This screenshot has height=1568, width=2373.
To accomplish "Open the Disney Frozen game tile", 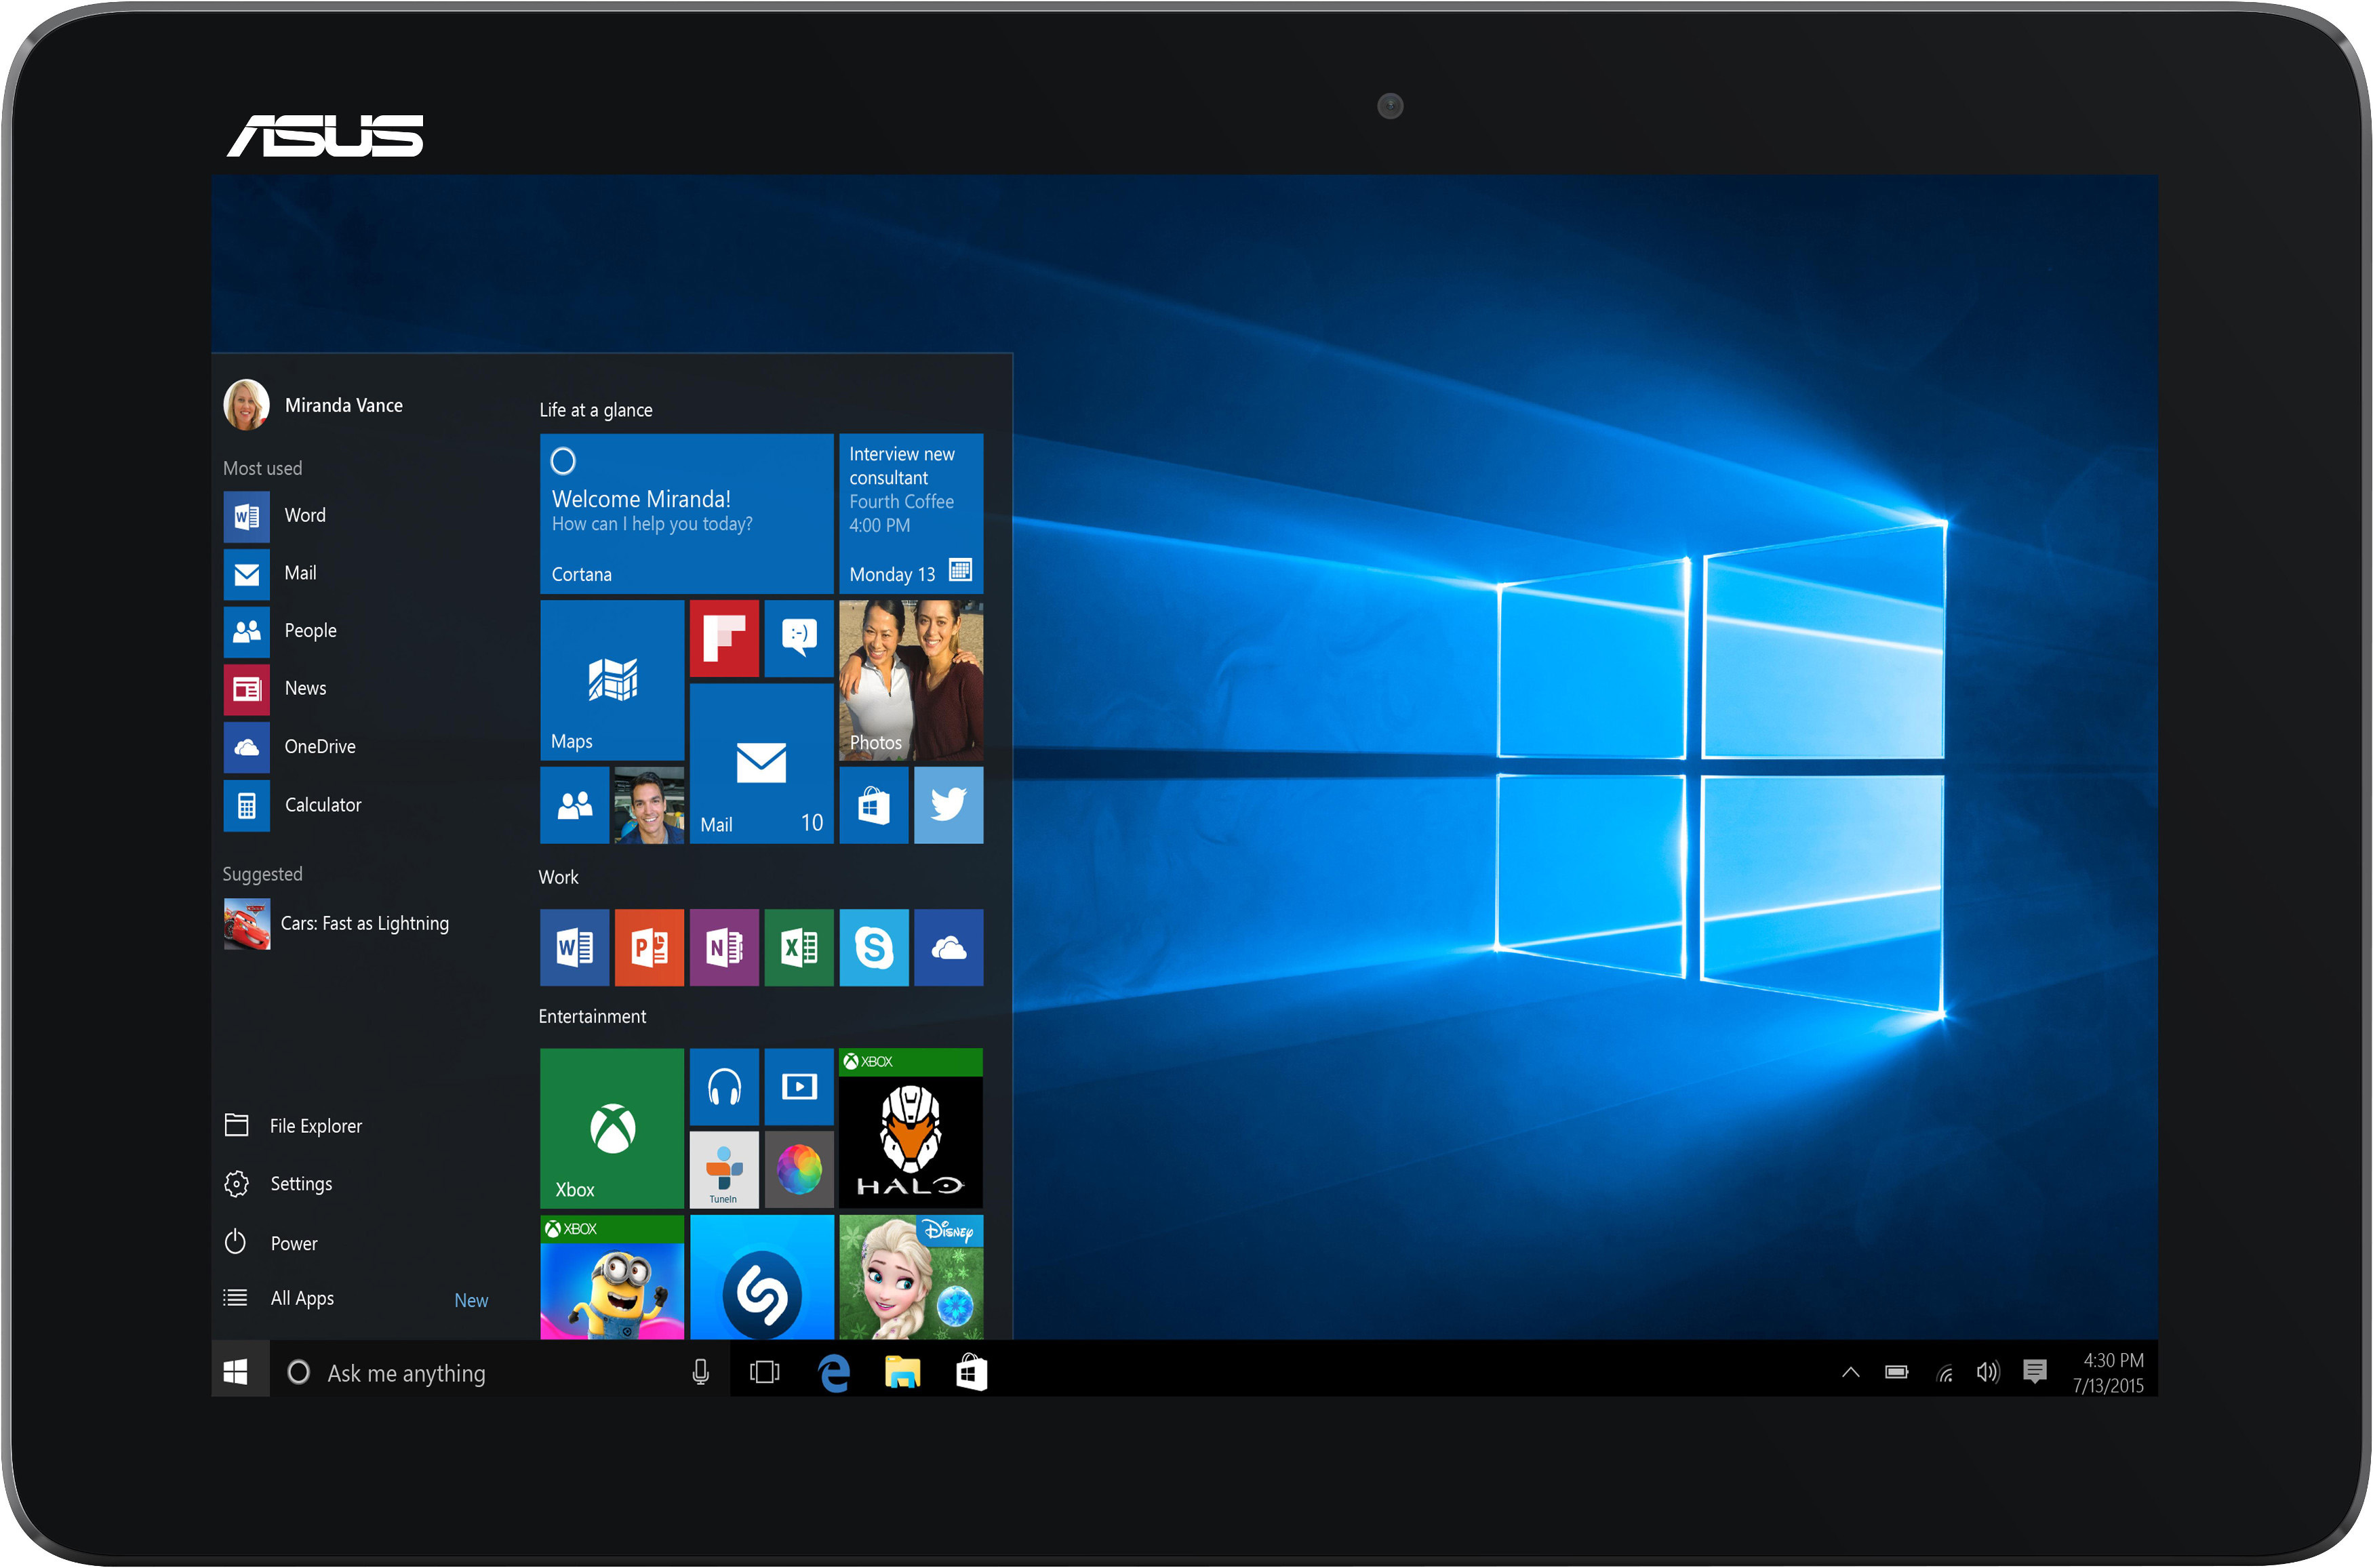I will coord(911,1277).
